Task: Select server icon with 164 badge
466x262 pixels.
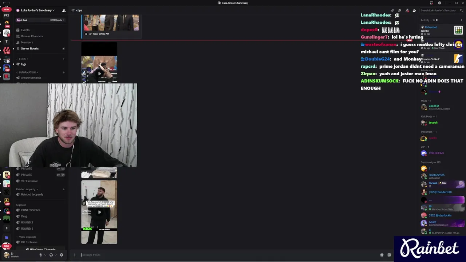Action: point(7,24)
